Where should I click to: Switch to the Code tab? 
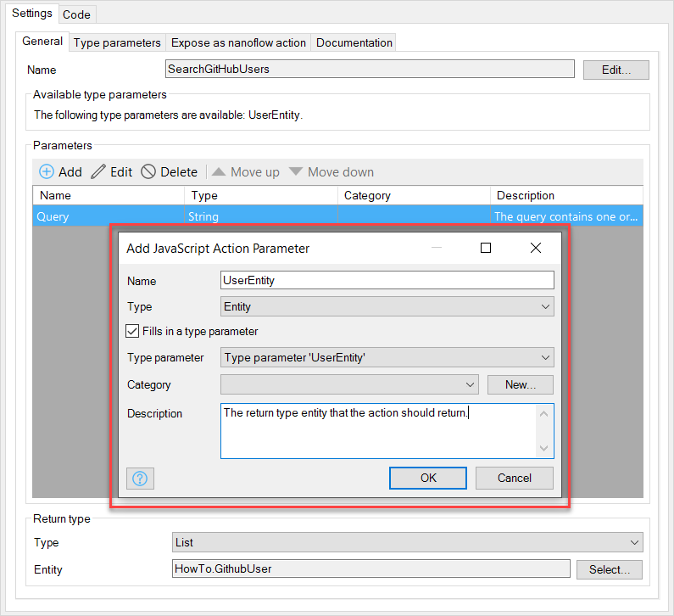pos(77,14)
